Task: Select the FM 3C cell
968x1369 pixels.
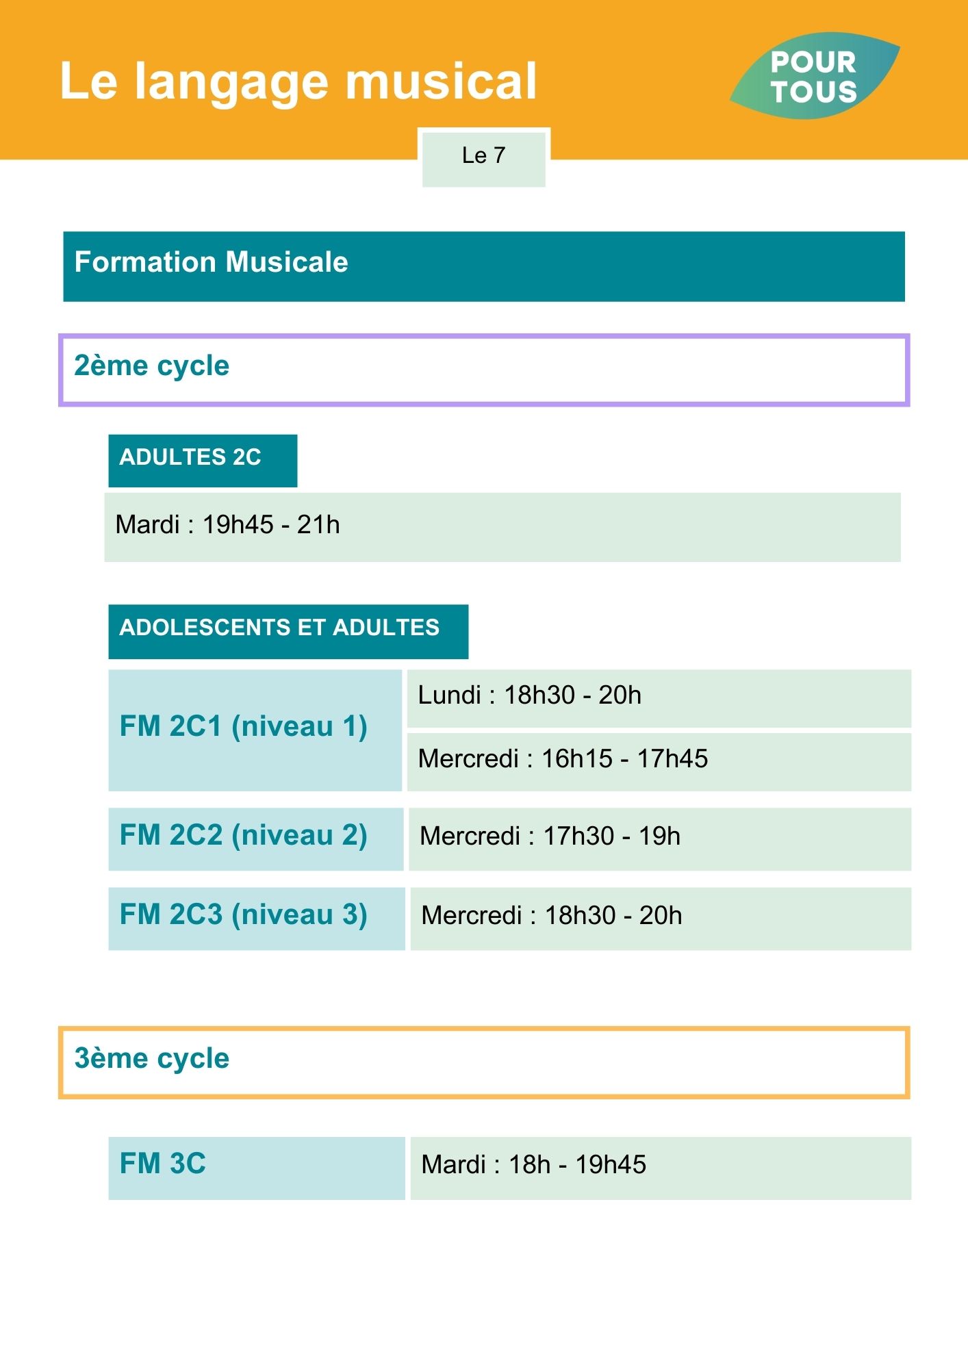Action: click(x=257, y=1168)
